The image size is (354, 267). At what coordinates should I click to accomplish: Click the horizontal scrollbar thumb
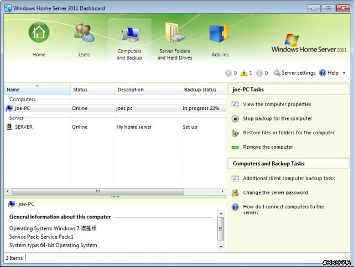coord(98,191)
